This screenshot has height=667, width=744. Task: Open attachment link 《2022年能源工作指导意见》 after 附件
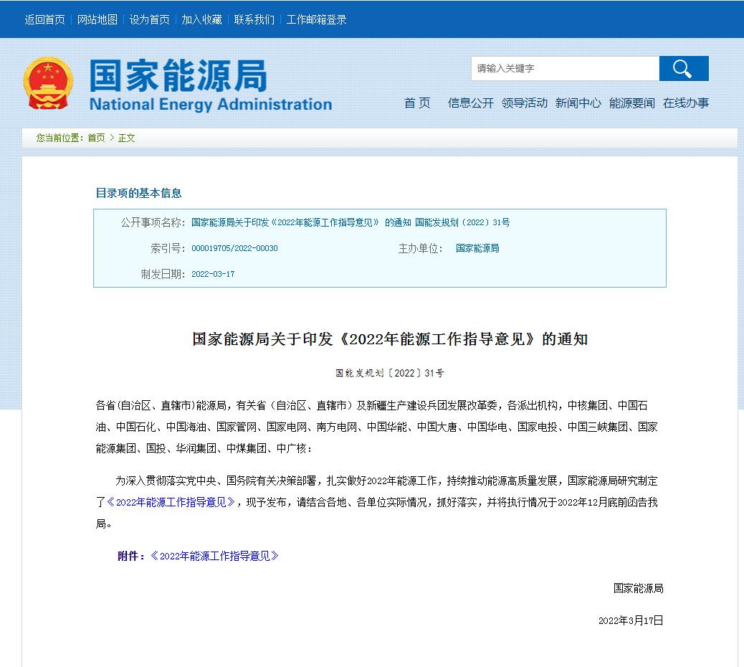214,556
